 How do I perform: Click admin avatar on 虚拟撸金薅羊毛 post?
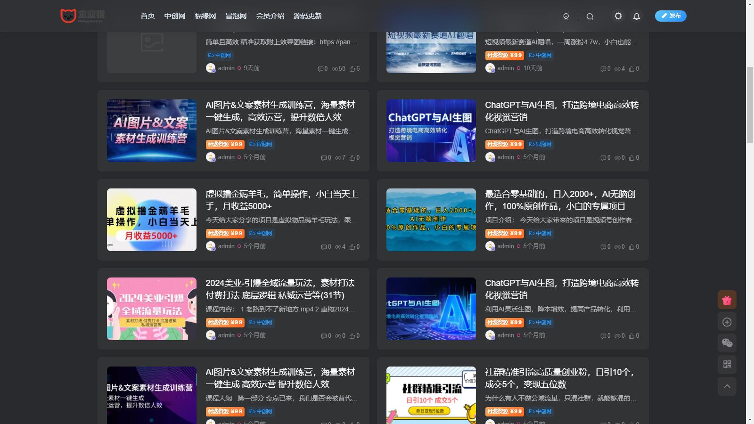click(x=211, y=246)
